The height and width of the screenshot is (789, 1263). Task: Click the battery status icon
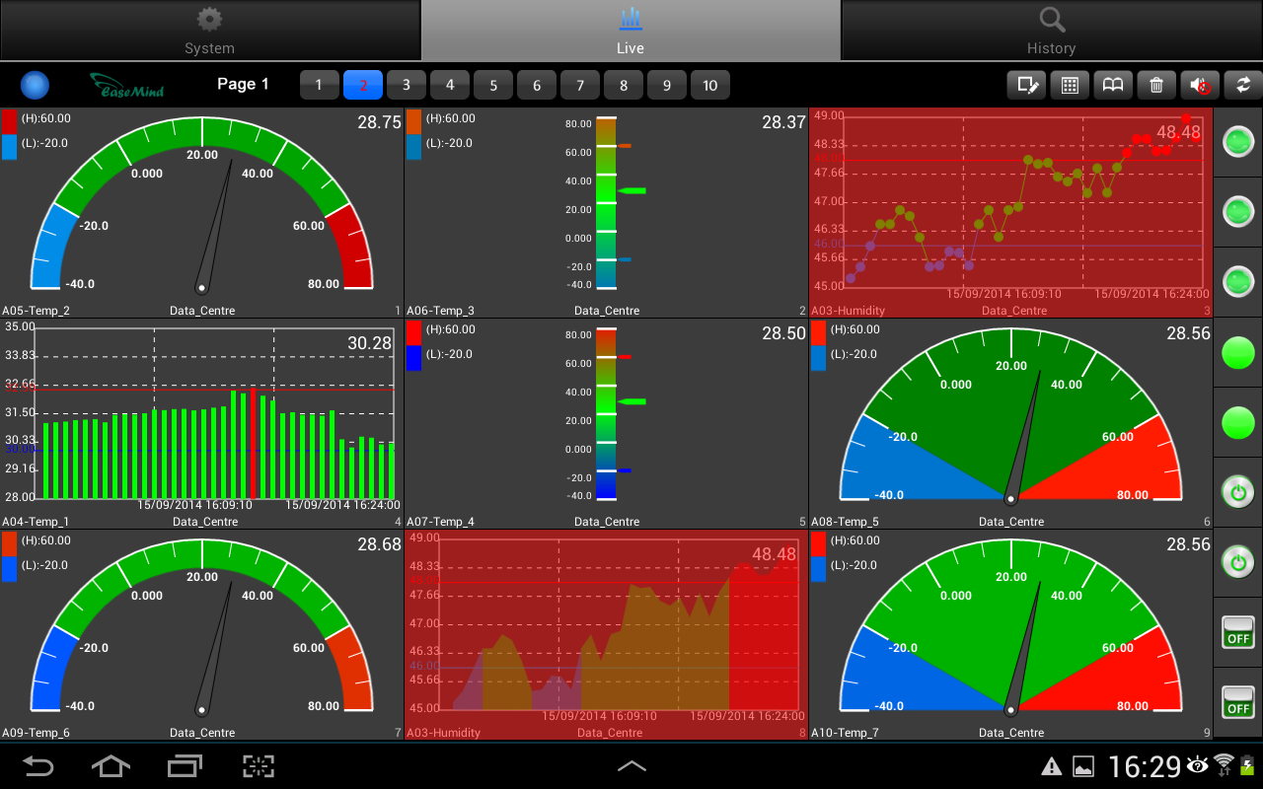(1249, 764)
